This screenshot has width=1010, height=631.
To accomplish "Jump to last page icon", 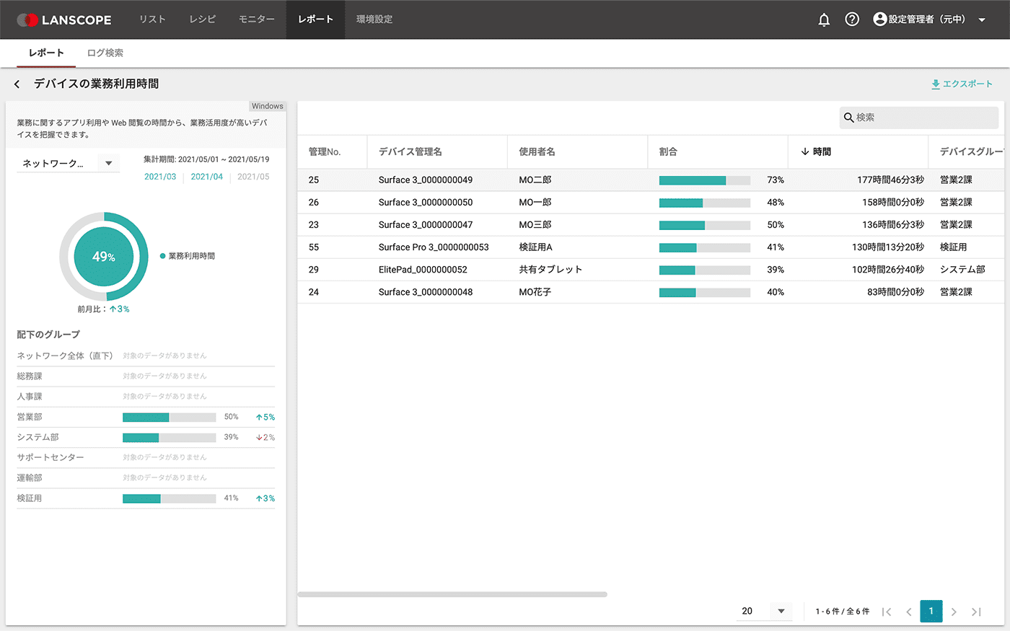I will coord(976,612).
